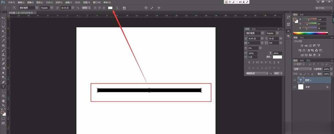
Task: Open font family dropdown in options bar
Action: pos(37,8)
